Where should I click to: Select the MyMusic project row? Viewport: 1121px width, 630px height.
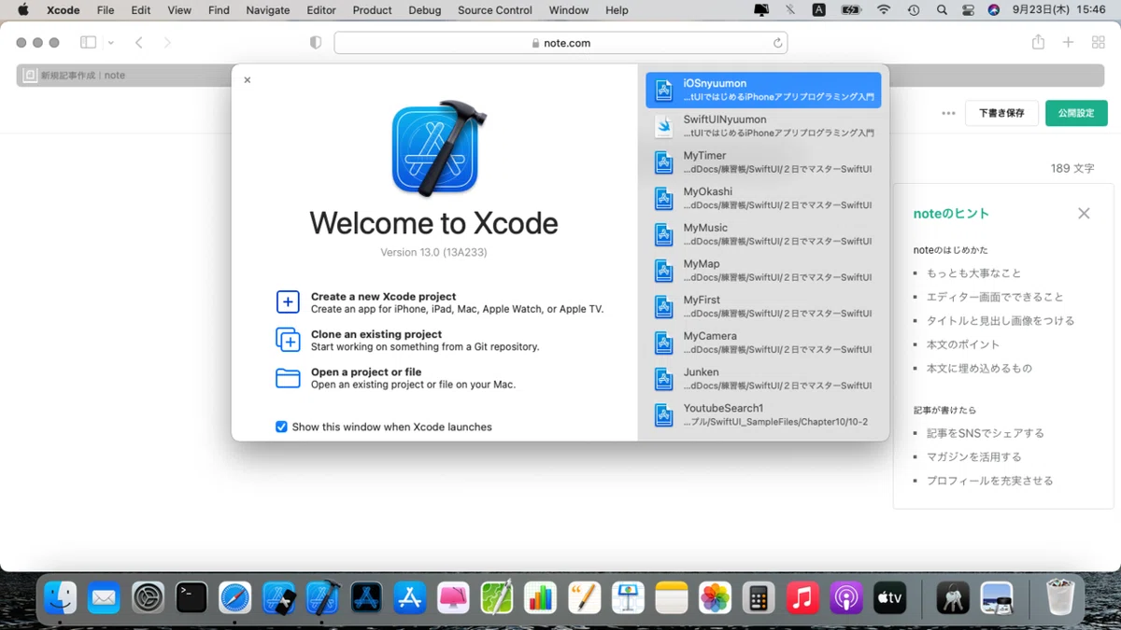coord(763,234)
